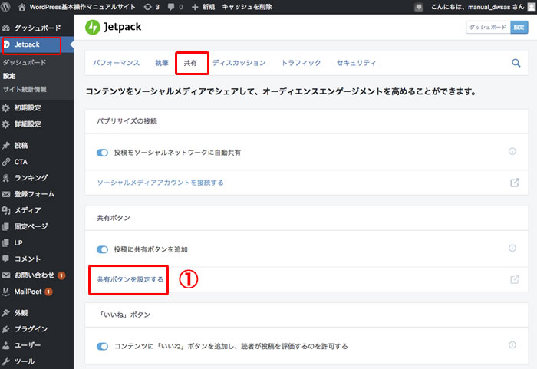Click the Jetpack logo in page header
Image resolution: width=537 pixels, height=369 pixels.
point(93,26)
